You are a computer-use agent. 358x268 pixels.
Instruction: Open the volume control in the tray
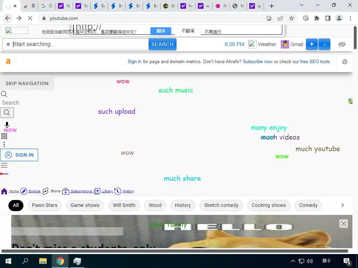[310, 261]
